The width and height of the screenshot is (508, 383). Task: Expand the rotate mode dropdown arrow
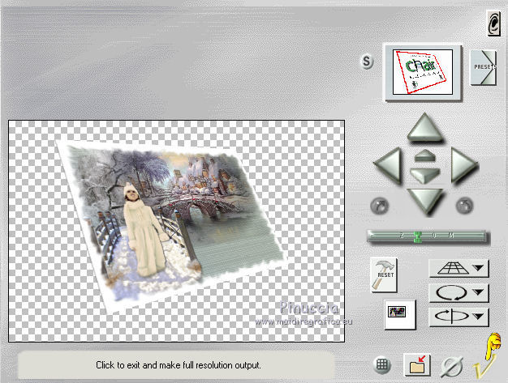pos(478,292)
